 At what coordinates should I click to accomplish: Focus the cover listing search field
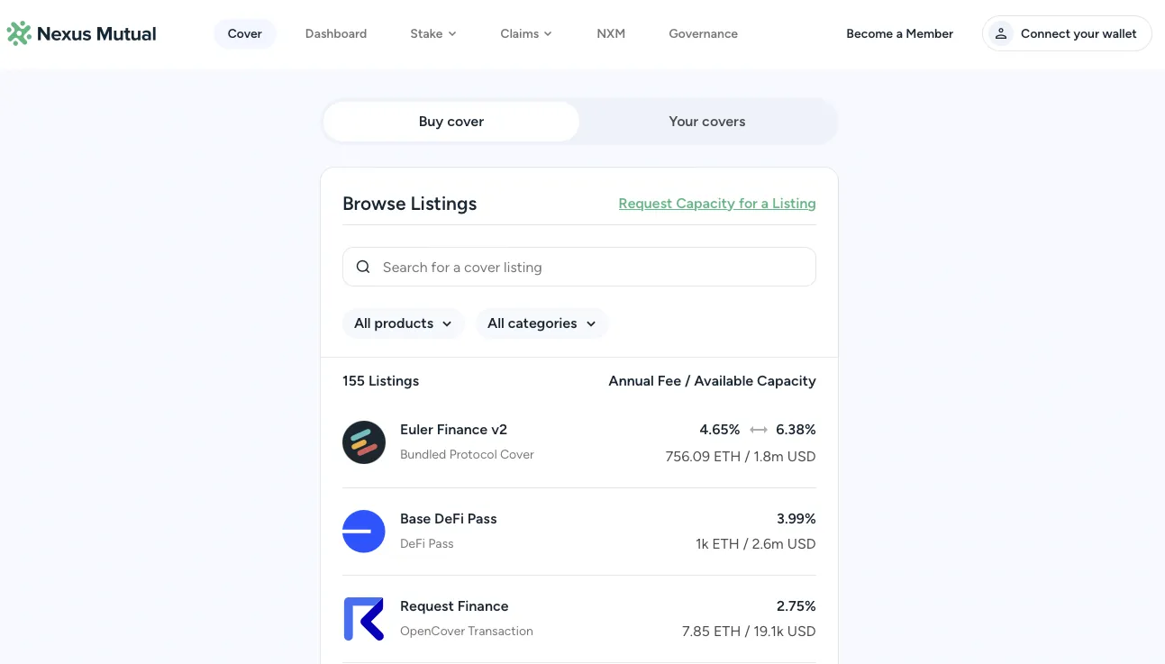click(x=590, y=268)
